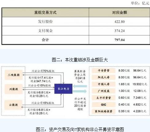This screenshot has width=150, height=132.
Task: Click the blue '长江电力' center box
Action: pyautogui.click(x=63, y=89)
